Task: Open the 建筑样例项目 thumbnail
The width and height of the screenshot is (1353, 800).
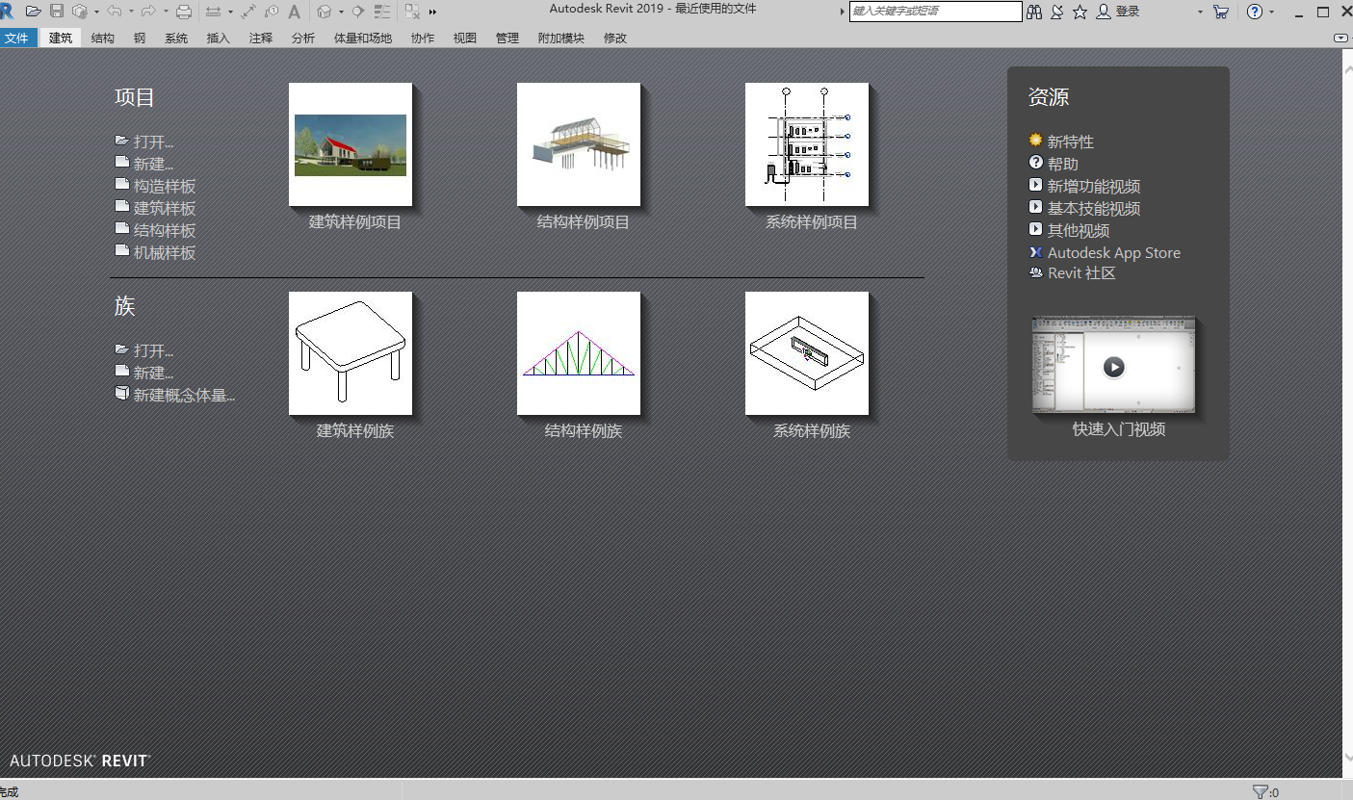Action: pos(350,143)
